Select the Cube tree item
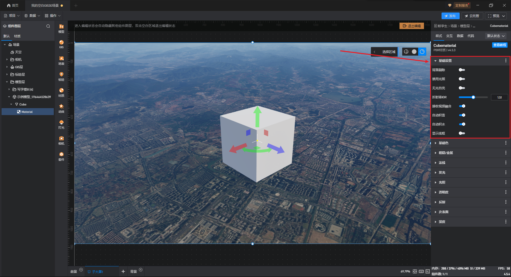This screenshot has width=511, height=277. pyautogui.click(x=23, y=104)
